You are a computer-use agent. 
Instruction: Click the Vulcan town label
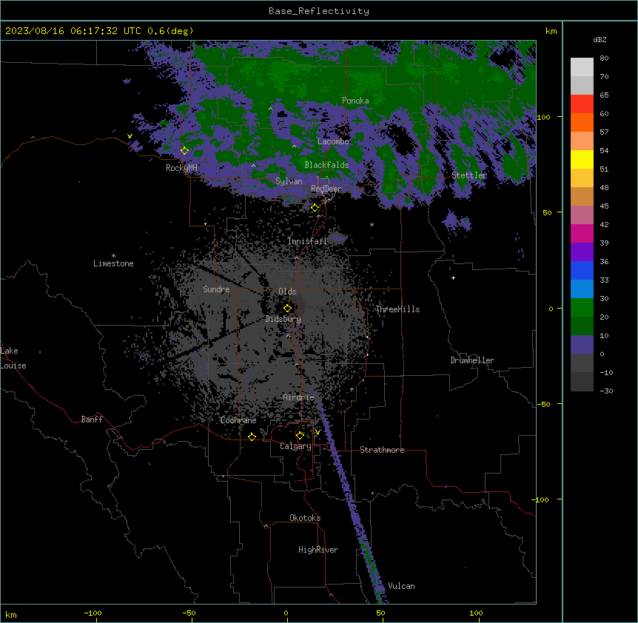pos(401,586)
